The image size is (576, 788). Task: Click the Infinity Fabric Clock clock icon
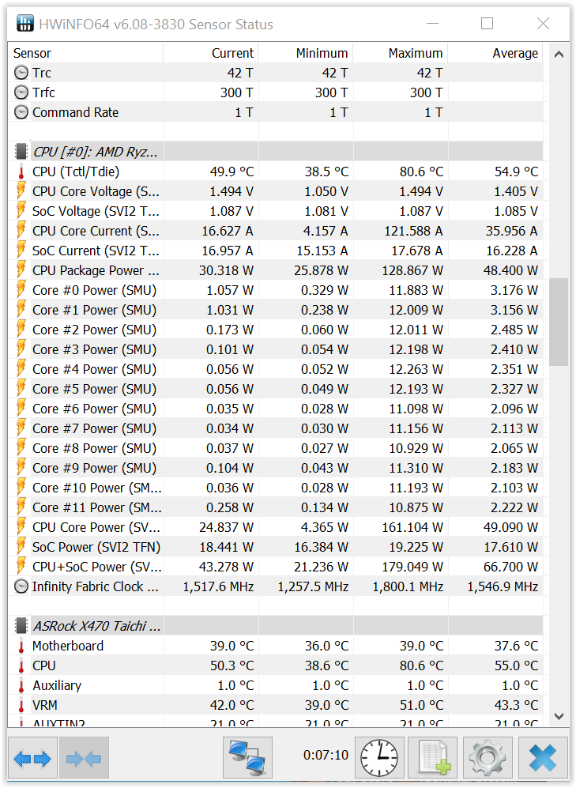tap(21, 586)
